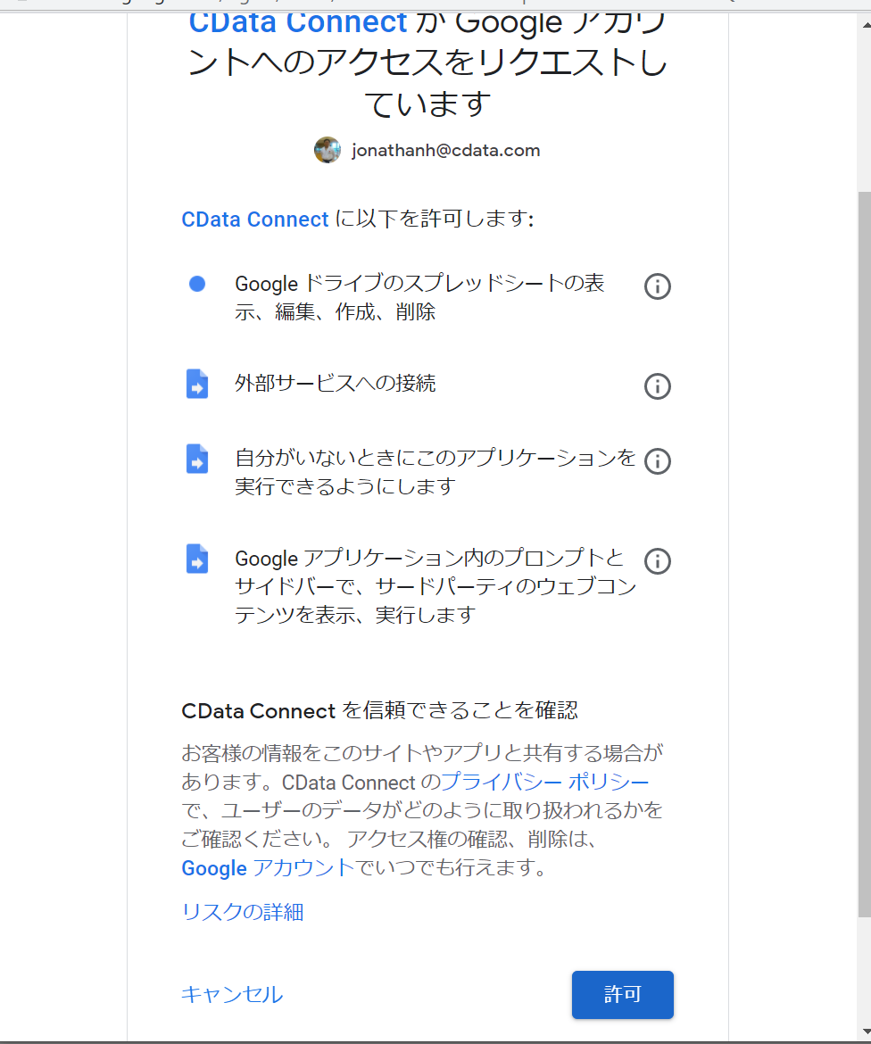Click 許可 to grant access

tap(622, 994)
